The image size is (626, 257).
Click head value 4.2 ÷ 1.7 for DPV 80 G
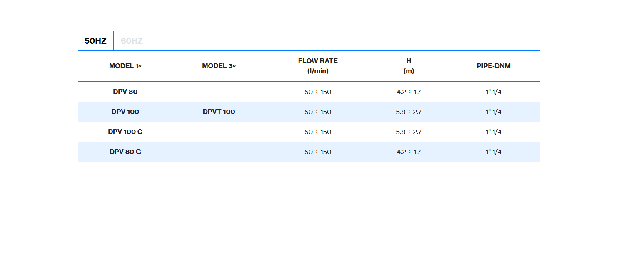pos(409,152)
